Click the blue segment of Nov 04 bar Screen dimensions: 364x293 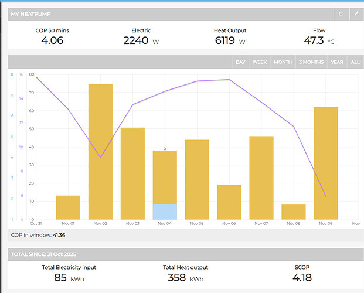pyautogui.click(x=165, y=212)
